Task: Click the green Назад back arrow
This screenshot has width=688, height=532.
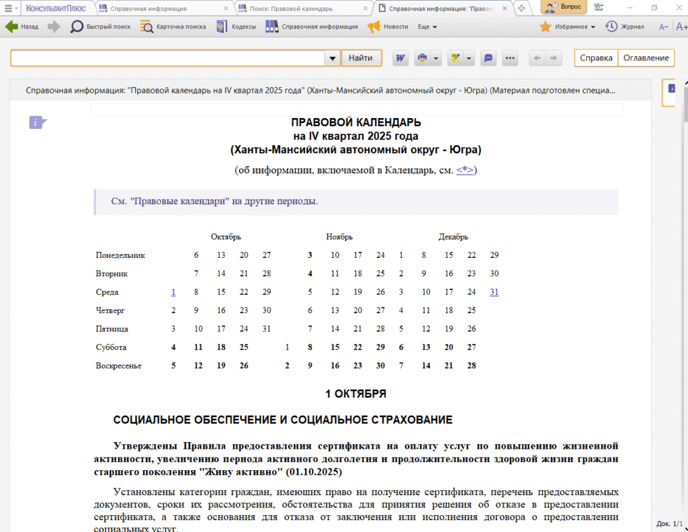Action: coord(11,27)
